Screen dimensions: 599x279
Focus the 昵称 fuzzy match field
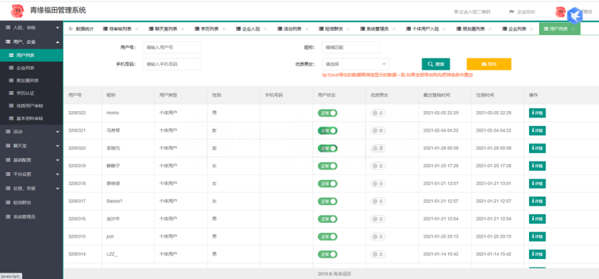pos(351,48)
